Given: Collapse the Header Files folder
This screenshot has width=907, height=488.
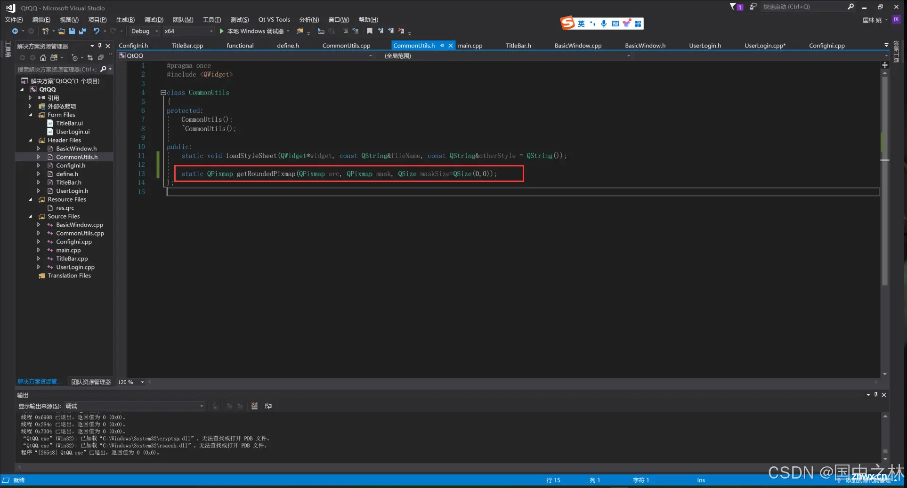Looking at the screenshot, I should point(31,140).
